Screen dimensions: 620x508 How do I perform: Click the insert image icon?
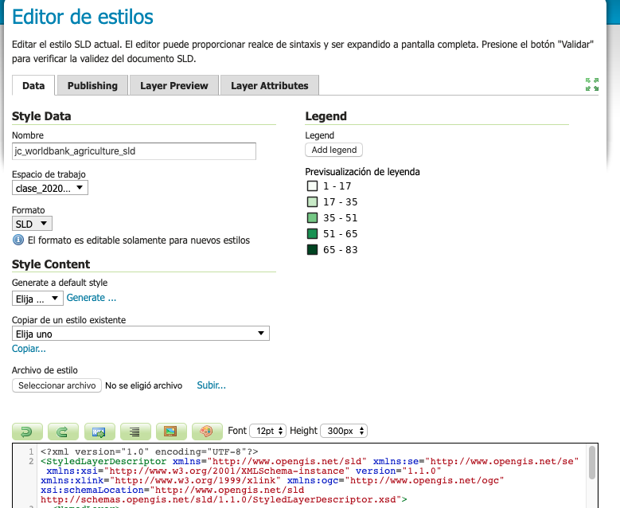(x=170, y=432)
